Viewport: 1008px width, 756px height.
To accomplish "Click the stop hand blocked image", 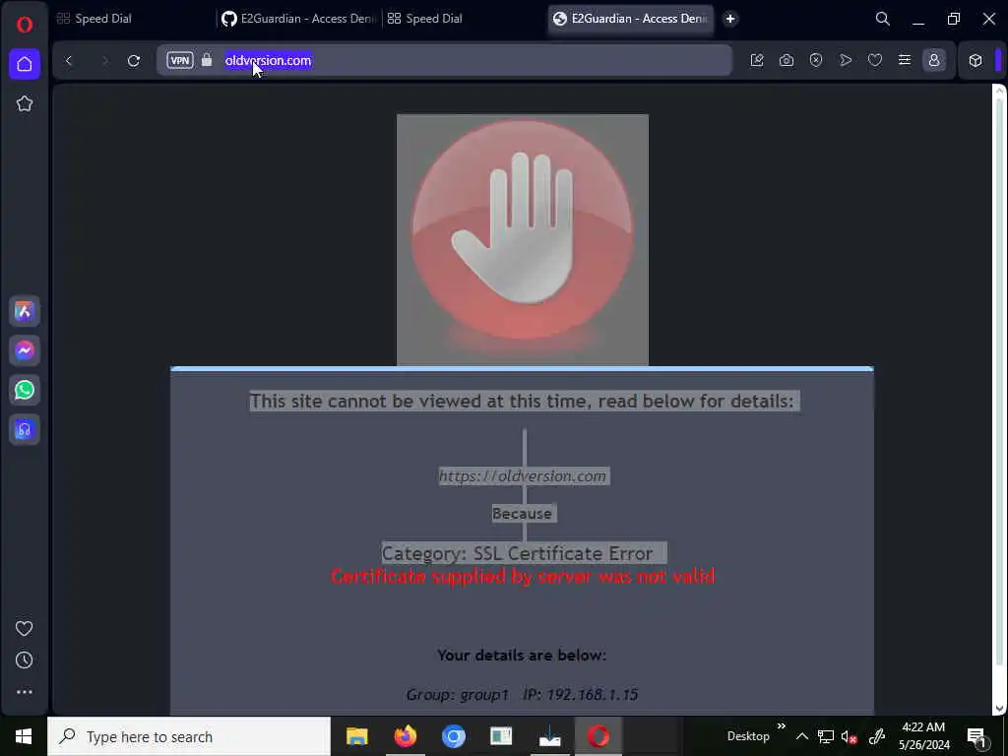I will coord(523,240).
